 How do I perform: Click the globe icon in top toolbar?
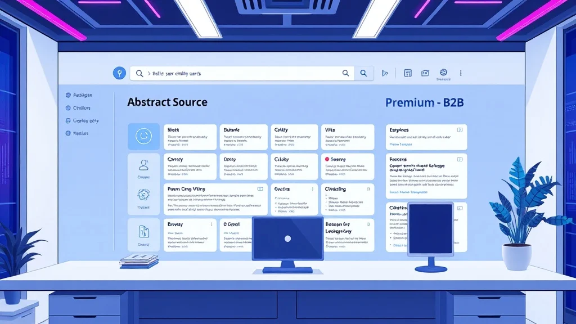(443, 73)
